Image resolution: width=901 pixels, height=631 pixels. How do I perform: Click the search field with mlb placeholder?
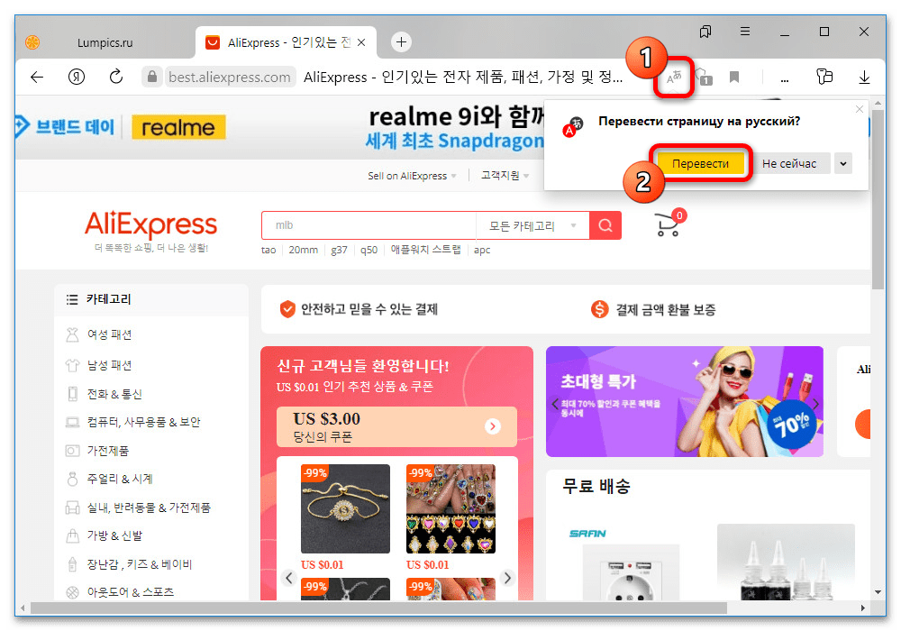[369, 225]
